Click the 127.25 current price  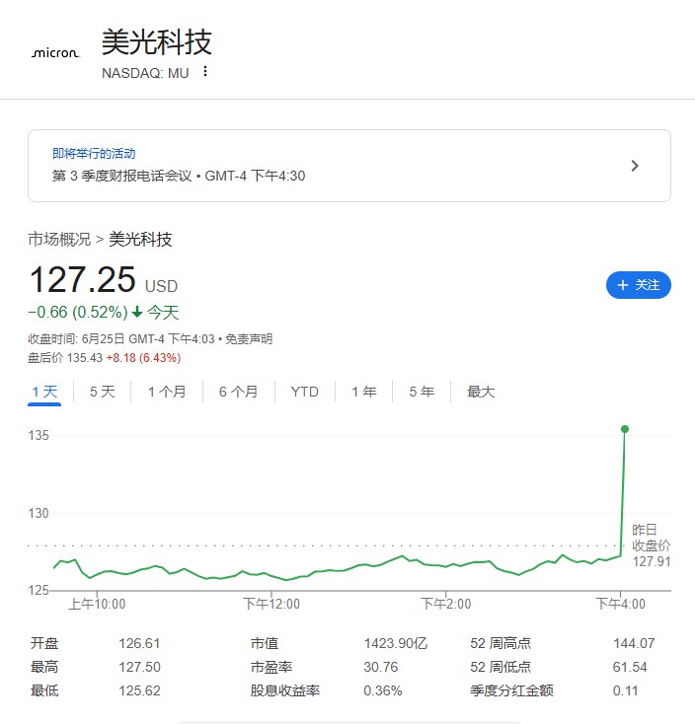(x=82, y=279)
